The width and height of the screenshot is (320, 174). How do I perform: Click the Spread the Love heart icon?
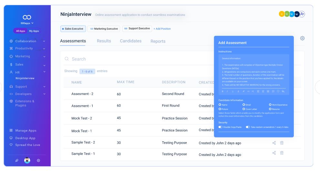(11, 145)
